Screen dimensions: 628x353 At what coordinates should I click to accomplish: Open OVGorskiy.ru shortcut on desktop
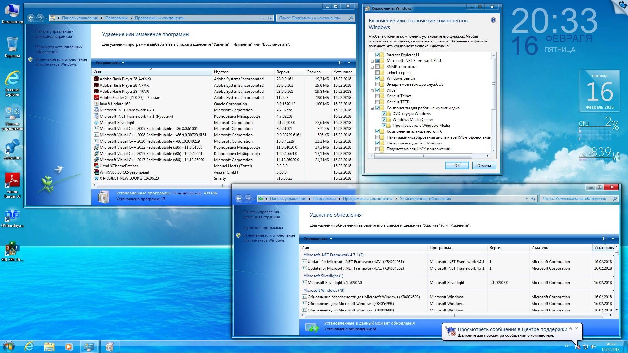point(12,216)
